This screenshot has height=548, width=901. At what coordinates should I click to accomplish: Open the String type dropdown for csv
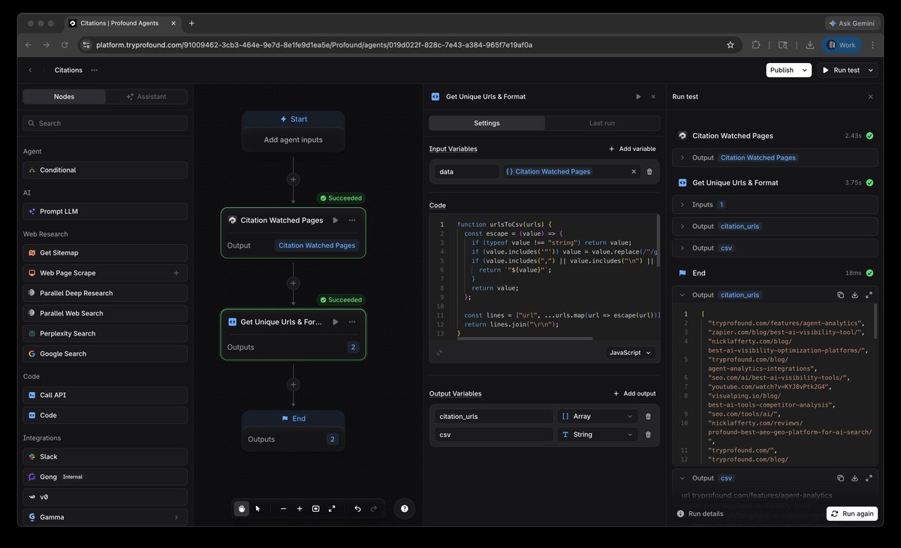(597, 435)
